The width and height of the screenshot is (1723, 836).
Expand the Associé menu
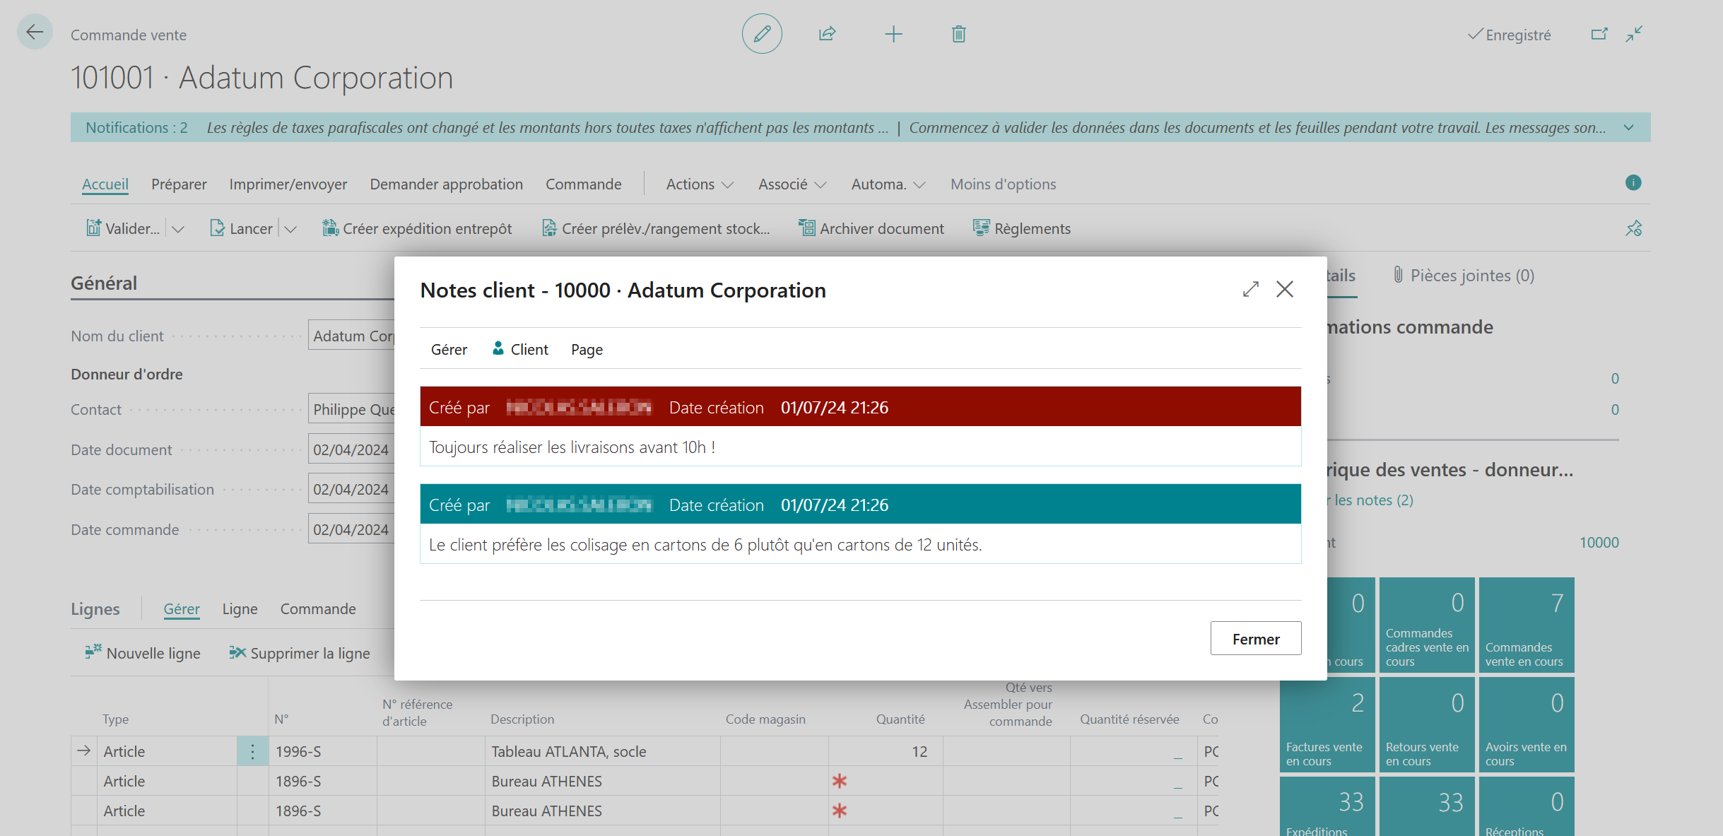click(792, 184)
